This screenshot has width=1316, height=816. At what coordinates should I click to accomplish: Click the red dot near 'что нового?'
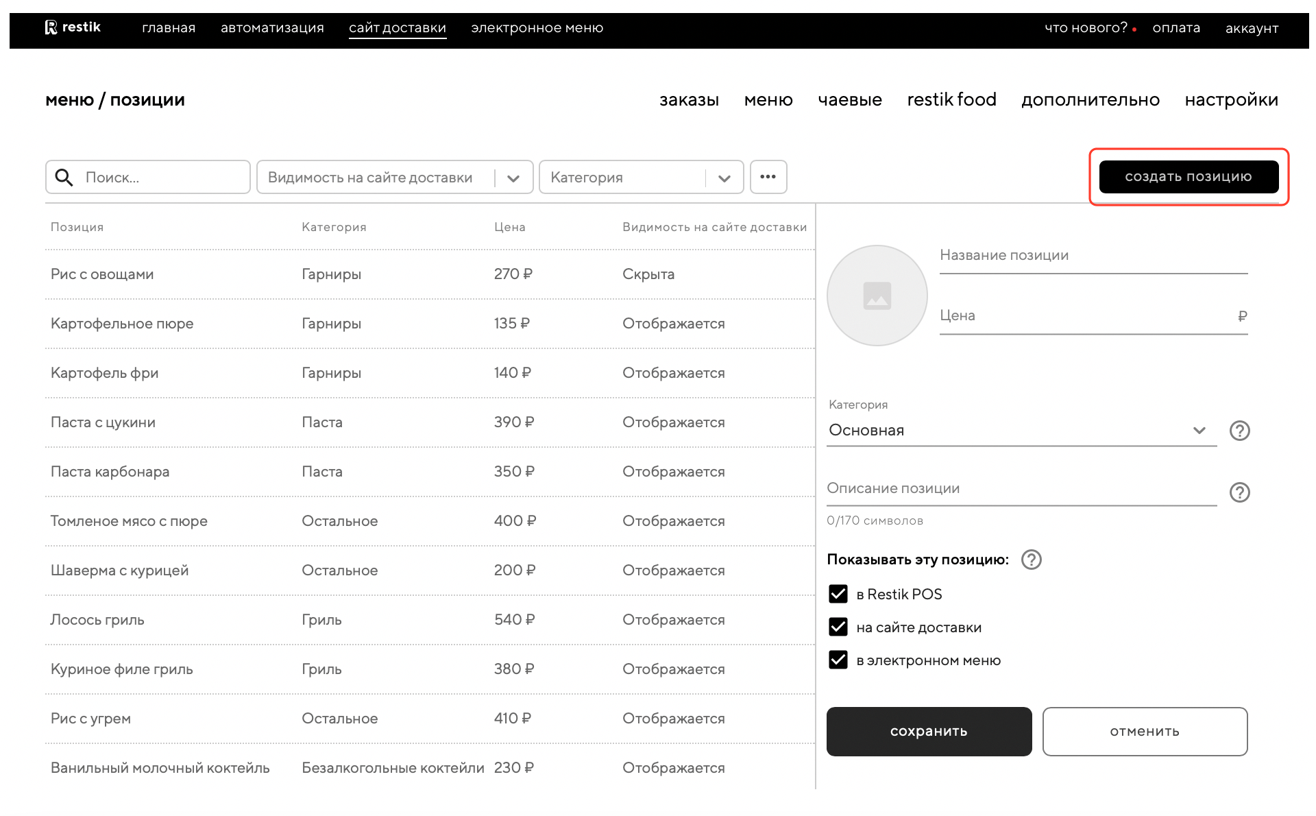pyautogui.click(x=1134, y=29)
